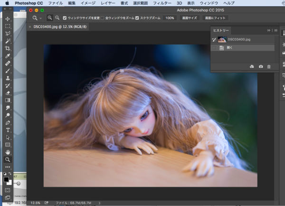The height and width of the screenshot is (206, 285).
Task: Open the 選択範囲 menu
Action: click(x=140, y=3)
